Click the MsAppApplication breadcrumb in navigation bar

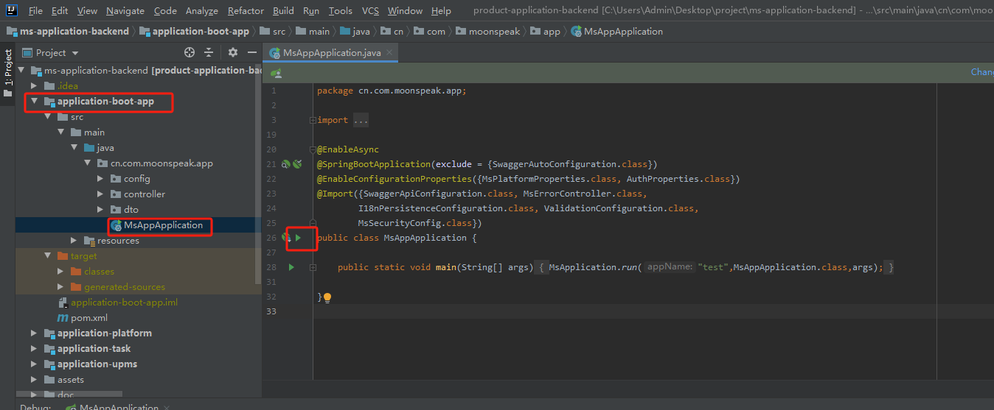[622, 32]
